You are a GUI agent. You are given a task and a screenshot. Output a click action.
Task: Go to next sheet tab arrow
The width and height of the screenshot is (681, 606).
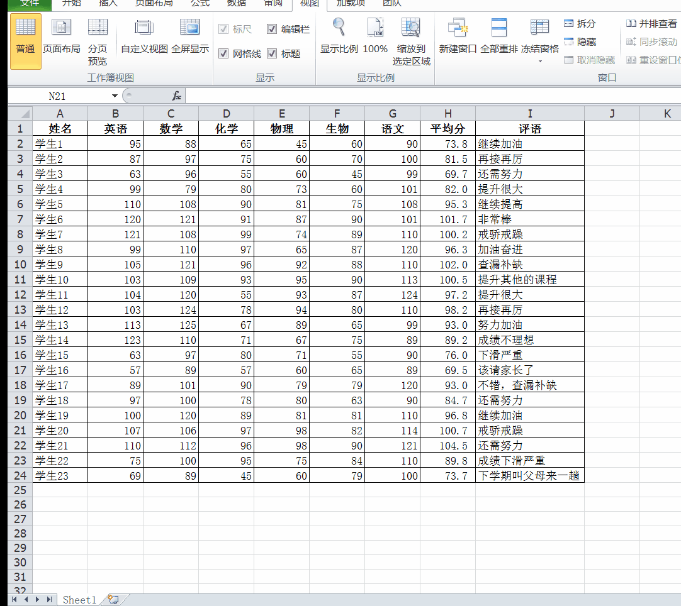pyautogui.click(x=37, y=600)
